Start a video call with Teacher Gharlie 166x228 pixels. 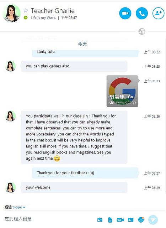[x=125, y=14]
